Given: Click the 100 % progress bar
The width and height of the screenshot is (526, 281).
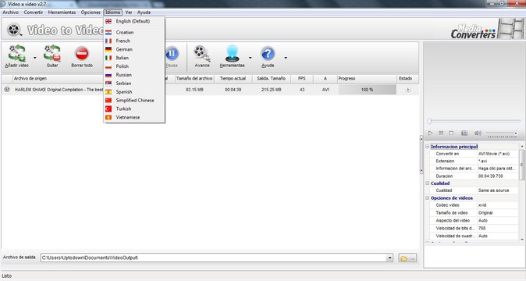Looking at the screenshot, I should 367,90.
